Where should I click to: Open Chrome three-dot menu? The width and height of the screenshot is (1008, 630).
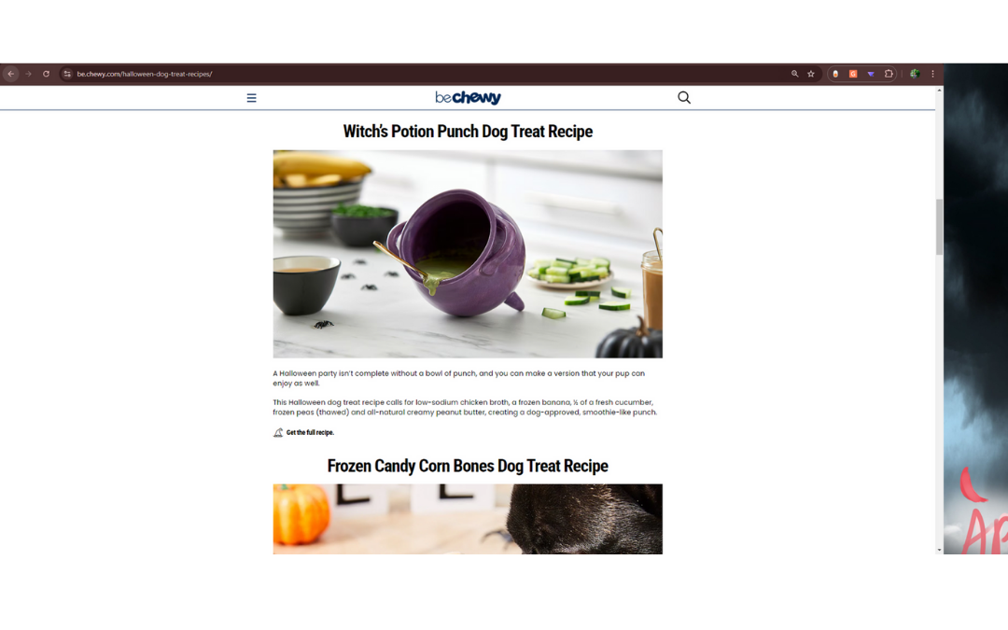pyautogui.click(x=932, y=74)
